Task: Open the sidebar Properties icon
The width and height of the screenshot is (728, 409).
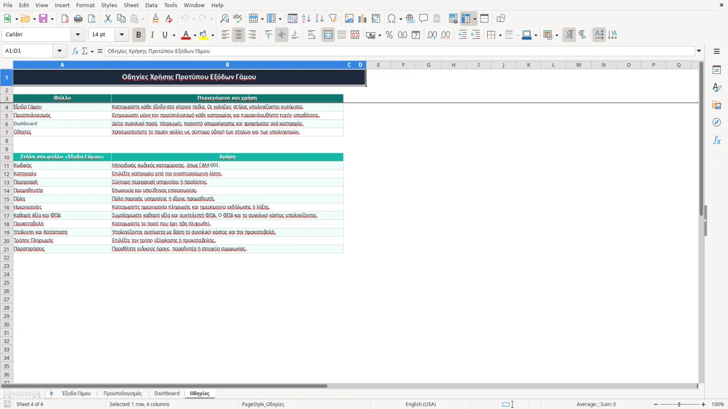Action: (x=716, y=70)
